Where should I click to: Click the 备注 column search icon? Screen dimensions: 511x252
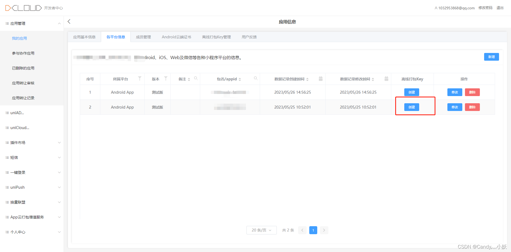click(196, 78)
